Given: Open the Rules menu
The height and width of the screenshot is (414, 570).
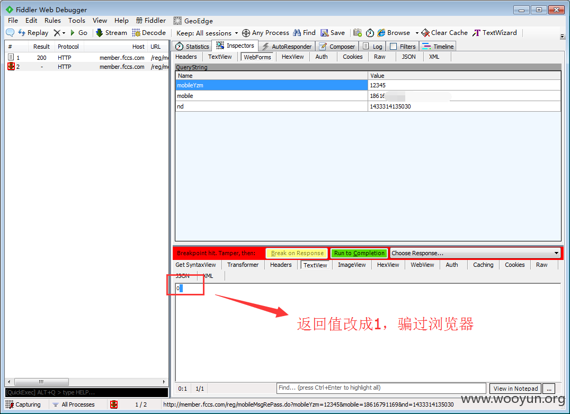Looking at the screenshot, I should [53, 21].
